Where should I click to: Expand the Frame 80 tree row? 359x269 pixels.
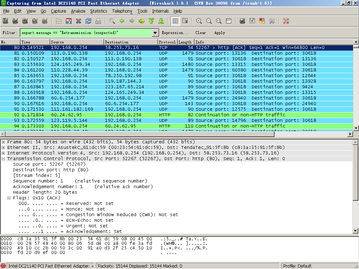pyautogui.click(x=4, y=142)
